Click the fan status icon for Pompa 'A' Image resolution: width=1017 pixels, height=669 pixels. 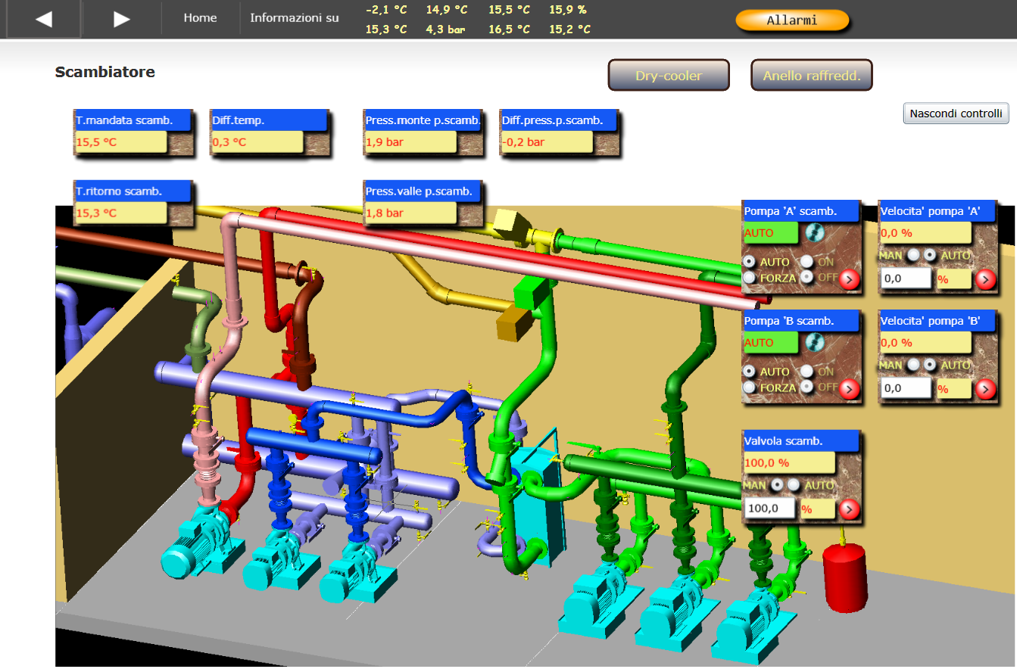(814, 232)
